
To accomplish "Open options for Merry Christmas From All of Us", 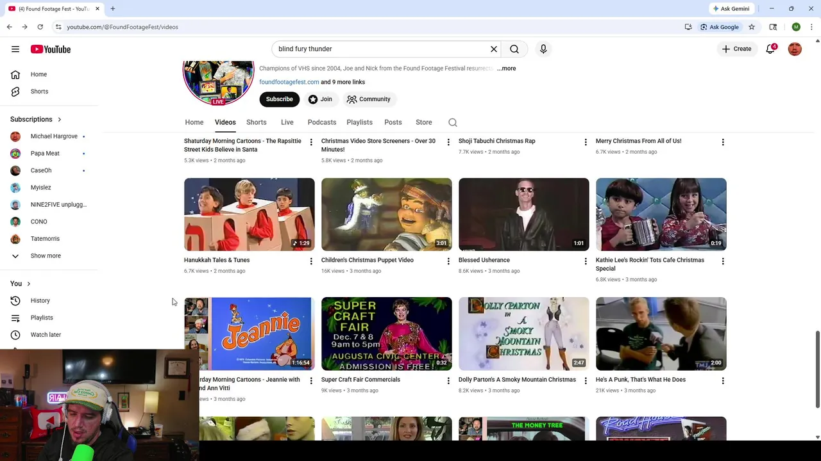I will pyautogui.click(x=723, y=142).
